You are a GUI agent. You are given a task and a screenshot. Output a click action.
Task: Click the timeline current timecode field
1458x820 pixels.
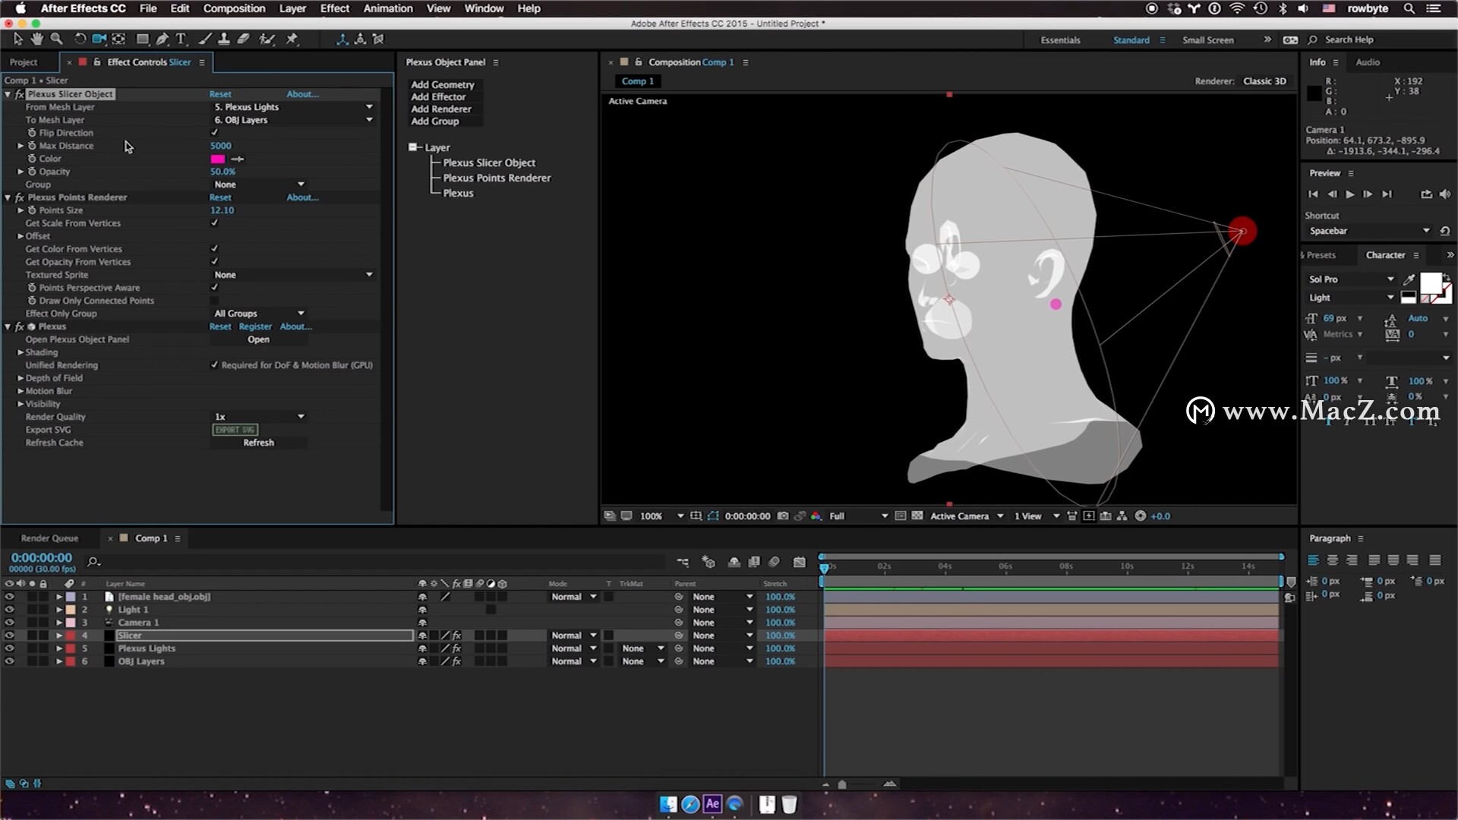(41, 558)
